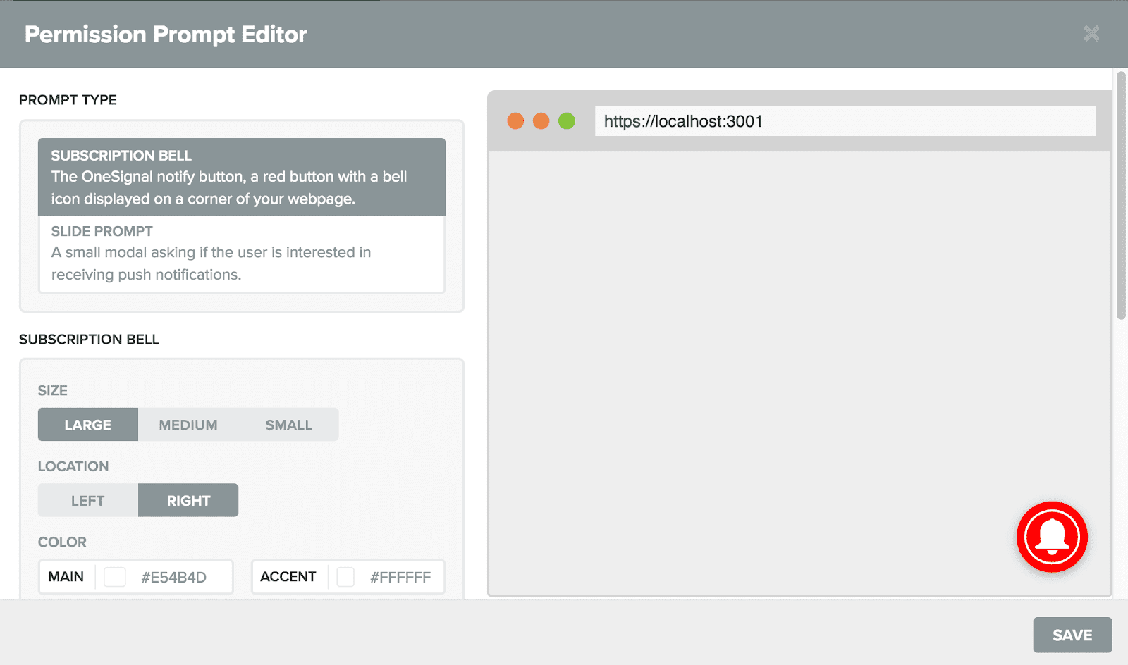Click the COLOR label

click(x=62, y=542)
